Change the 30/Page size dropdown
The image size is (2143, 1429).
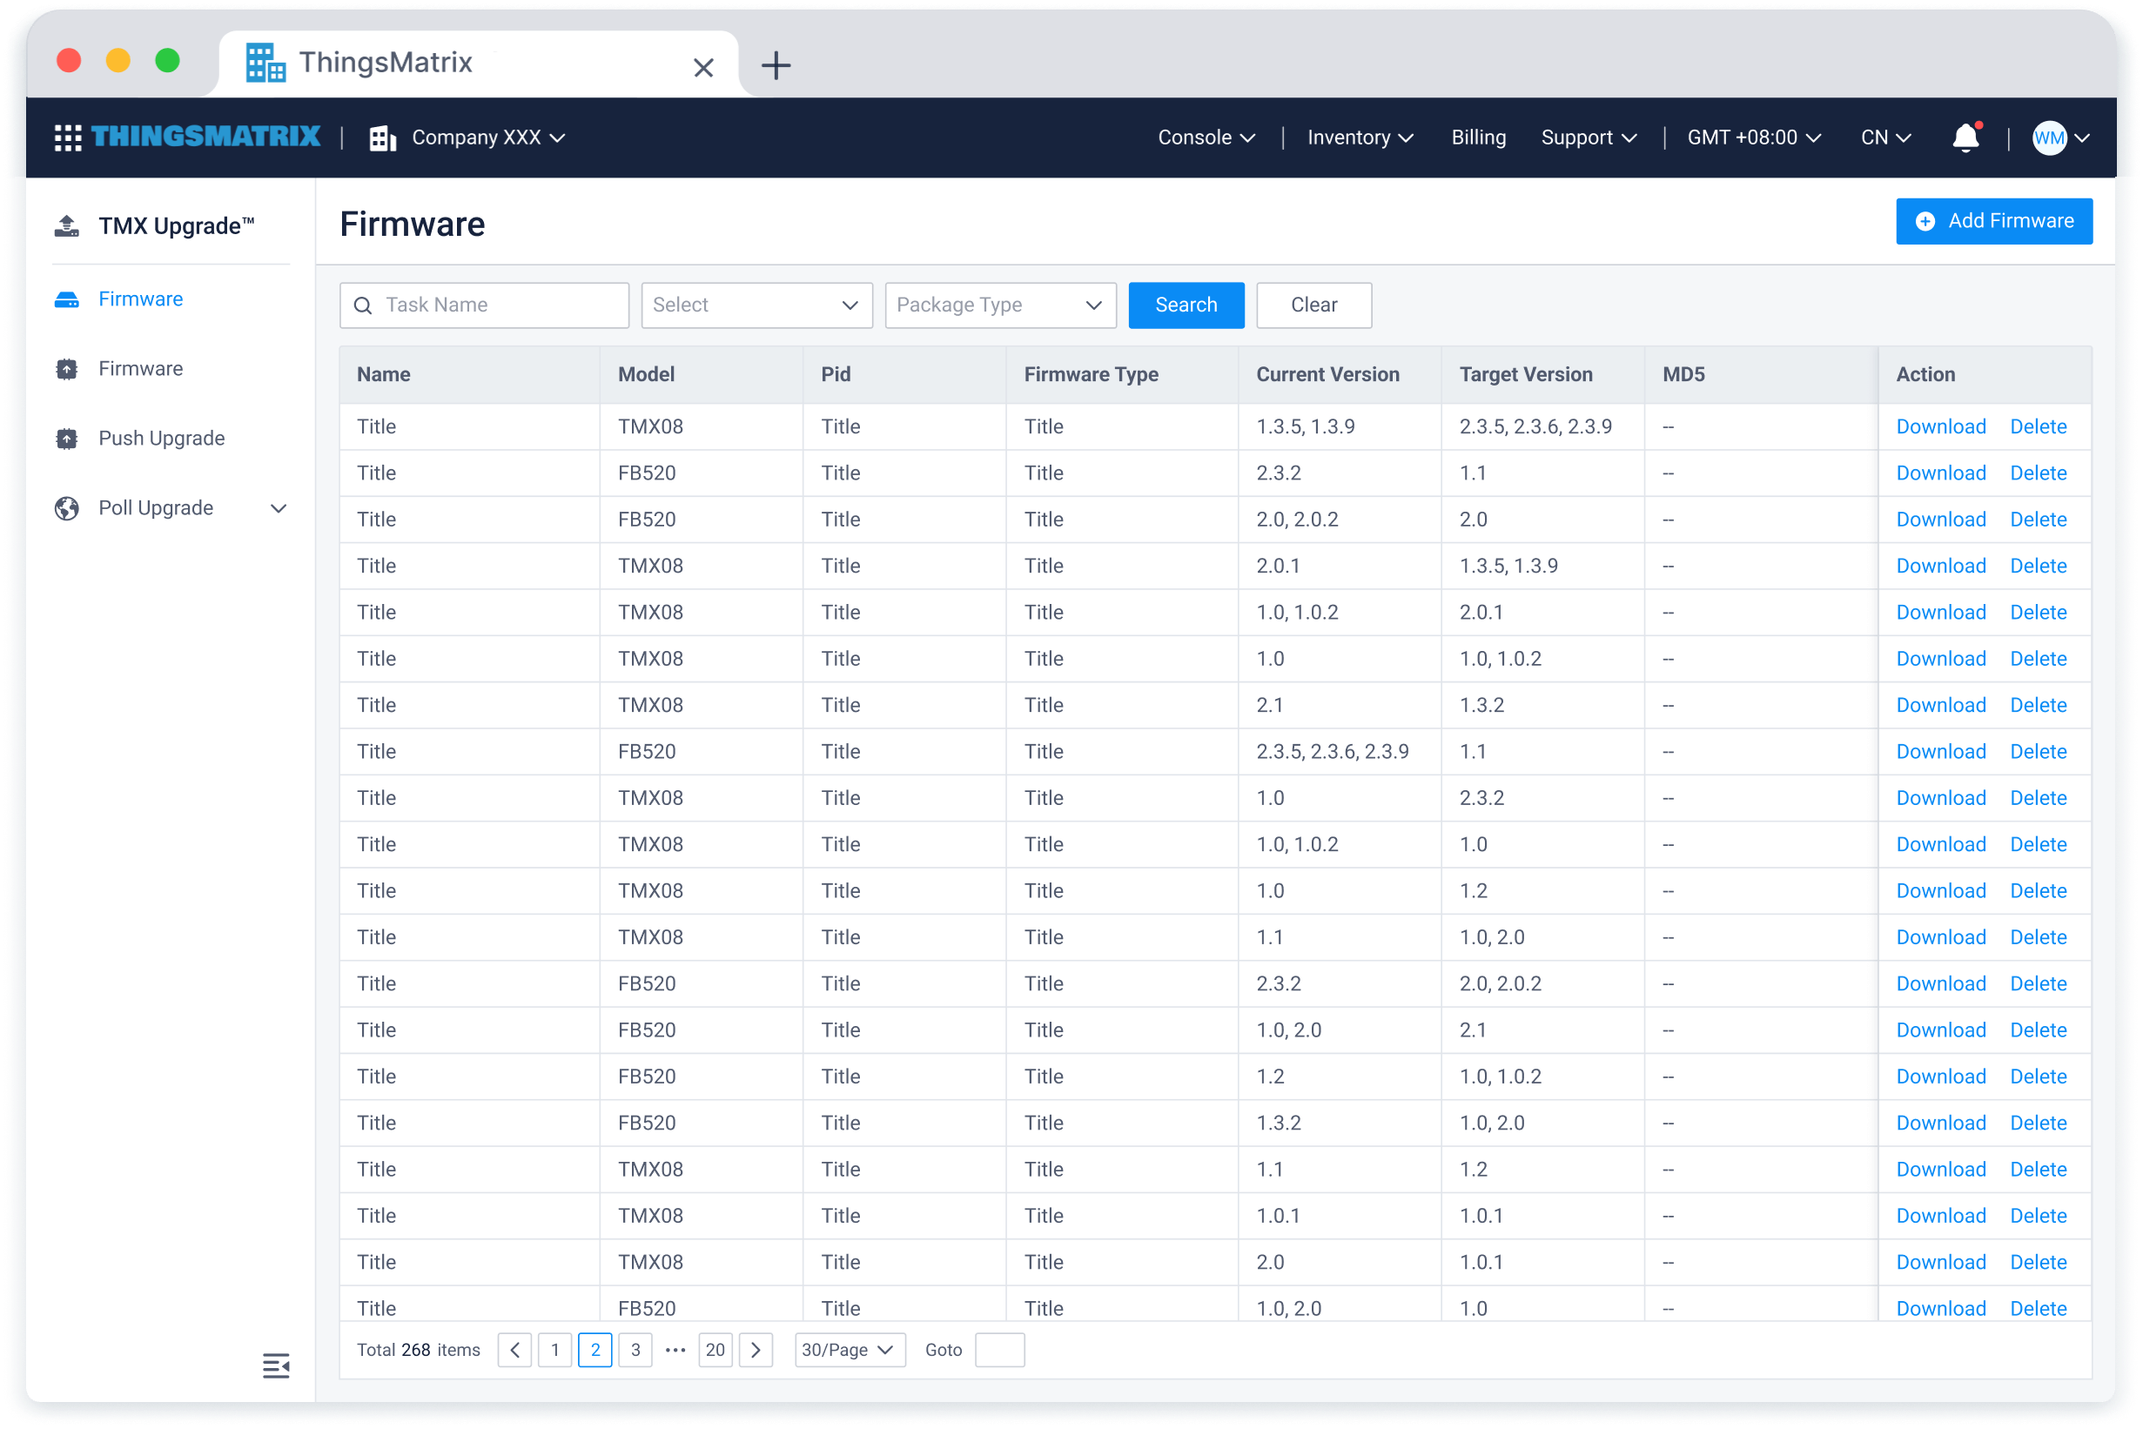(x=850, y=1350)
